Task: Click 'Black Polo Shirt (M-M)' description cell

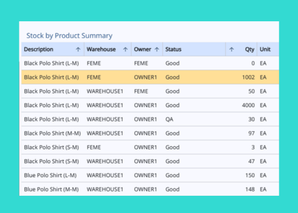Action: click(x=52, y=133)
